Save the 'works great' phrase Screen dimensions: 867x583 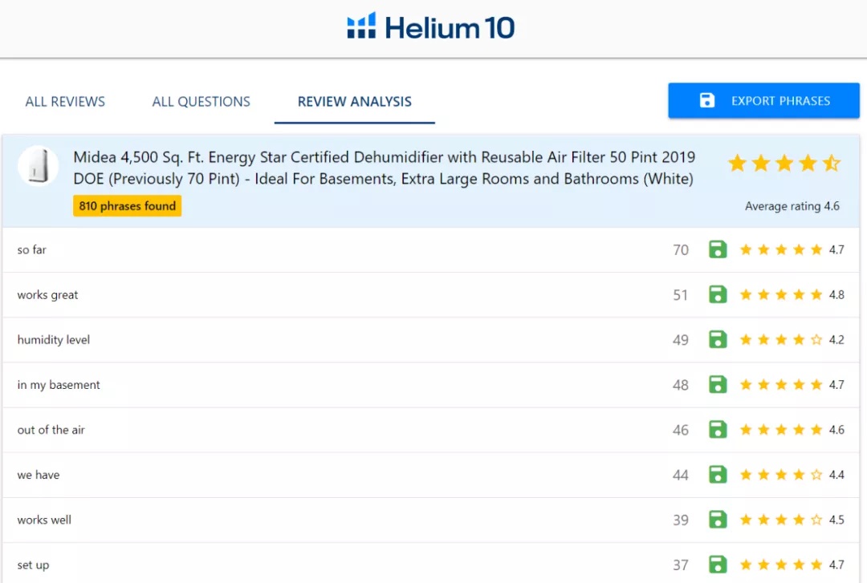pos(718,294)
